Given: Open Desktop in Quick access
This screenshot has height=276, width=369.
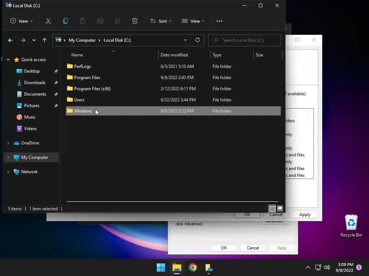Looking at the screenshot, I should (32, 71).
